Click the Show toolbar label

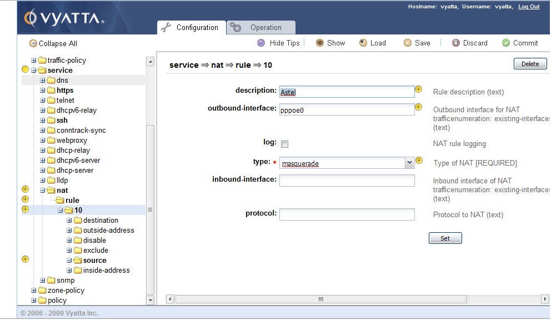click(336, 43)
